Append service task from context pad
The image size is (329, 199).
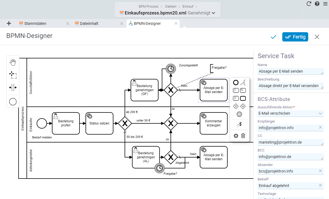coord(243,90)
